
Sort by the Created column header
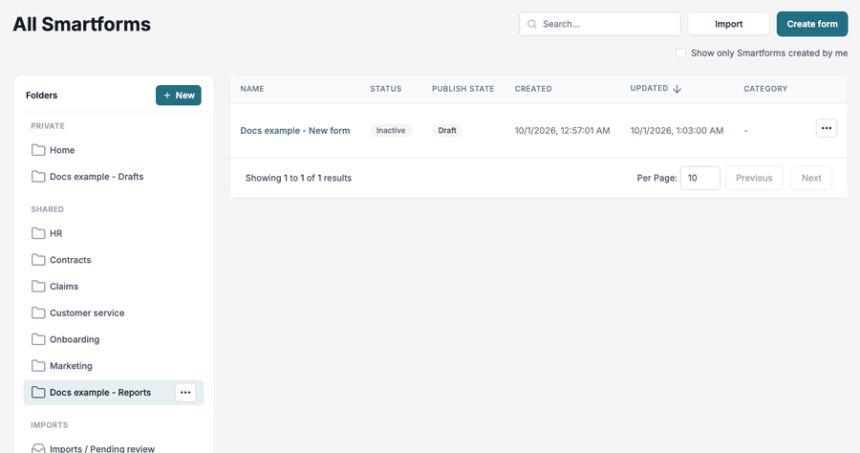tap(533, 89)
